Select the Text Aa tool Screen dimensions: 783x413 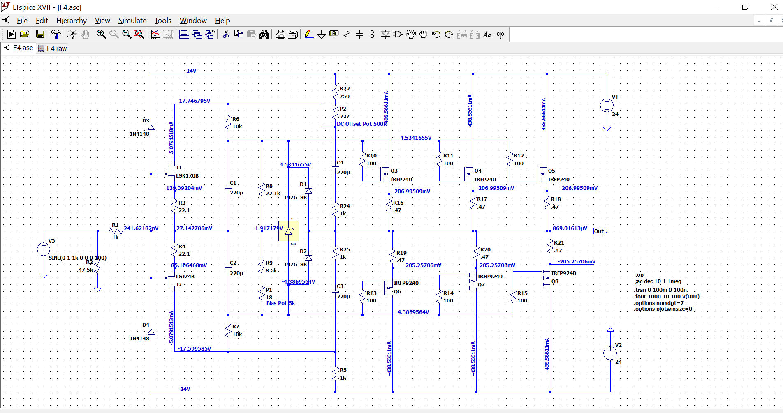487,35
